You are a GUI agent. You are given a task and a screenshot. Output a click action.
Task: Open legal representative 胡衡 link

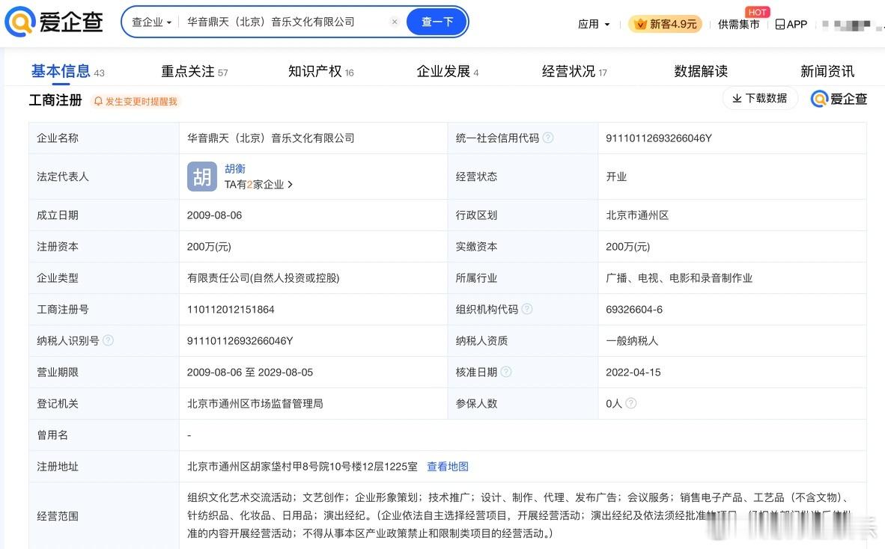235,168
